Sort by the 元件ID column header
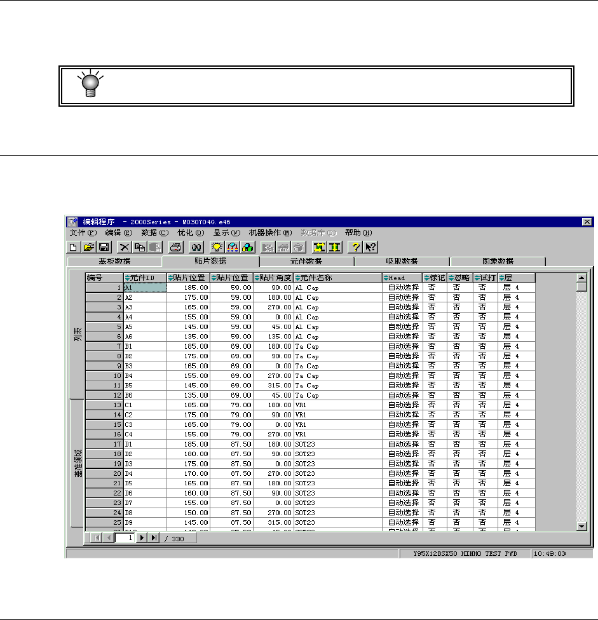The width and height of the screenshot is (598, 620). (145, 278)
